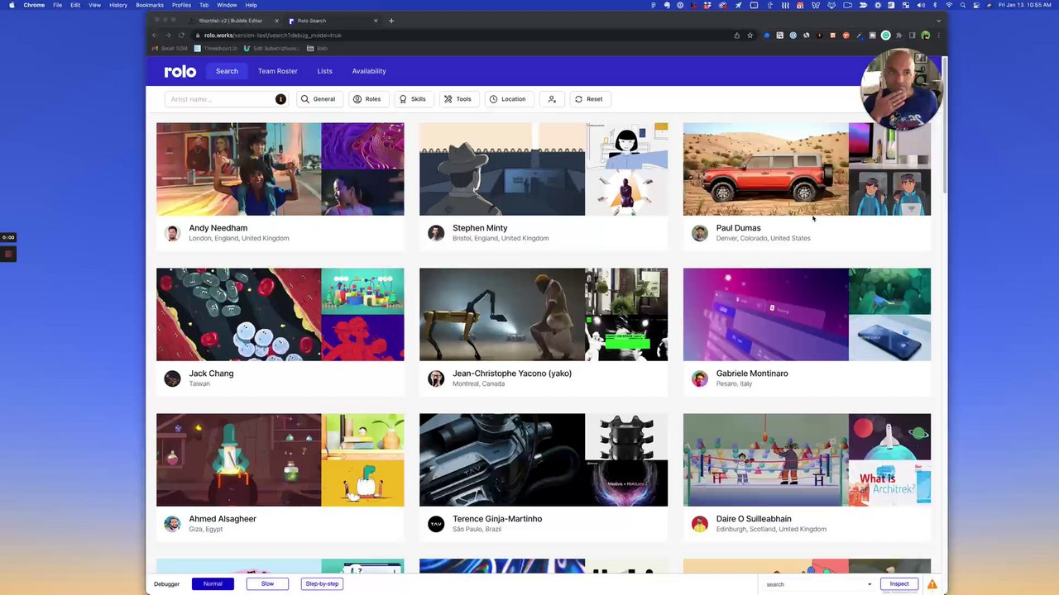Click Jean-Christophe Yacono (yako) name
The image size is (1059, 595).
click(512, 374)
